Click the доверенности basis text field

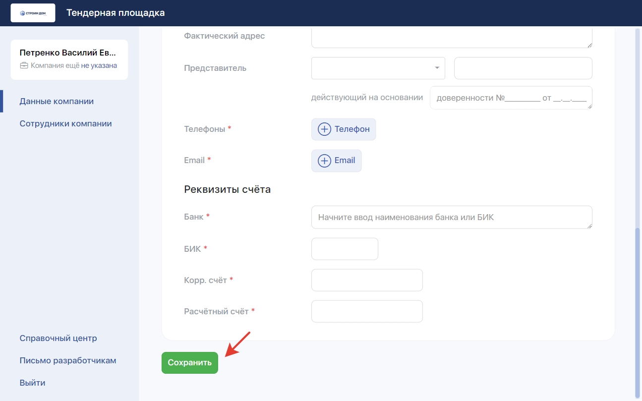[x=511, y=98]
